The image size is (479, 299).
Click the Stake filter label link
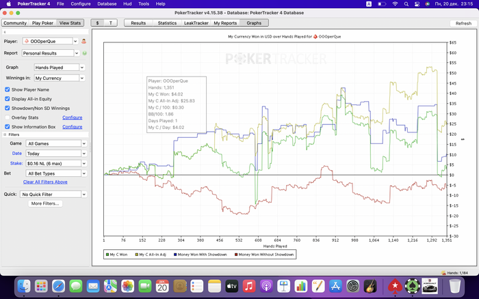tap(16, 163)
